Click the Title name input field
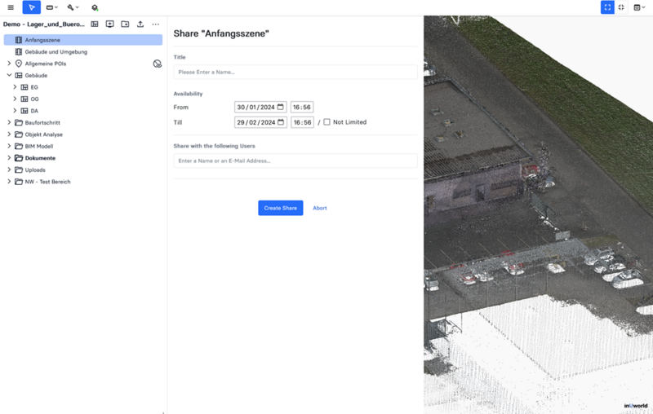This screenshot has width=653, height=414. tap(295, 72)
